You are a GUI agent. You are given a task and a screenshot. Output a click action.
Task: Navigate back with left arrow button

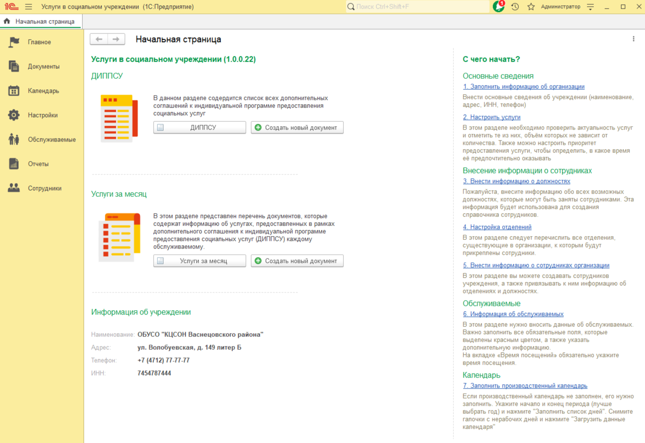coord(99,39)
